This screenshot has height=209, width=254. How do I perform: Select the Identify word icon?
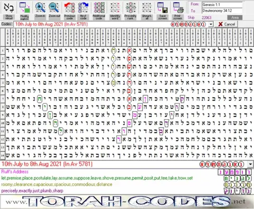pyautogui.click(x=115, y=7)
